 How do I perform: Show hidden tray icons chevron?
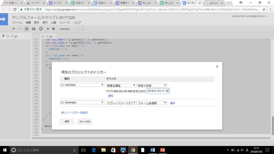pyautogui.click(x=228, y=150)
